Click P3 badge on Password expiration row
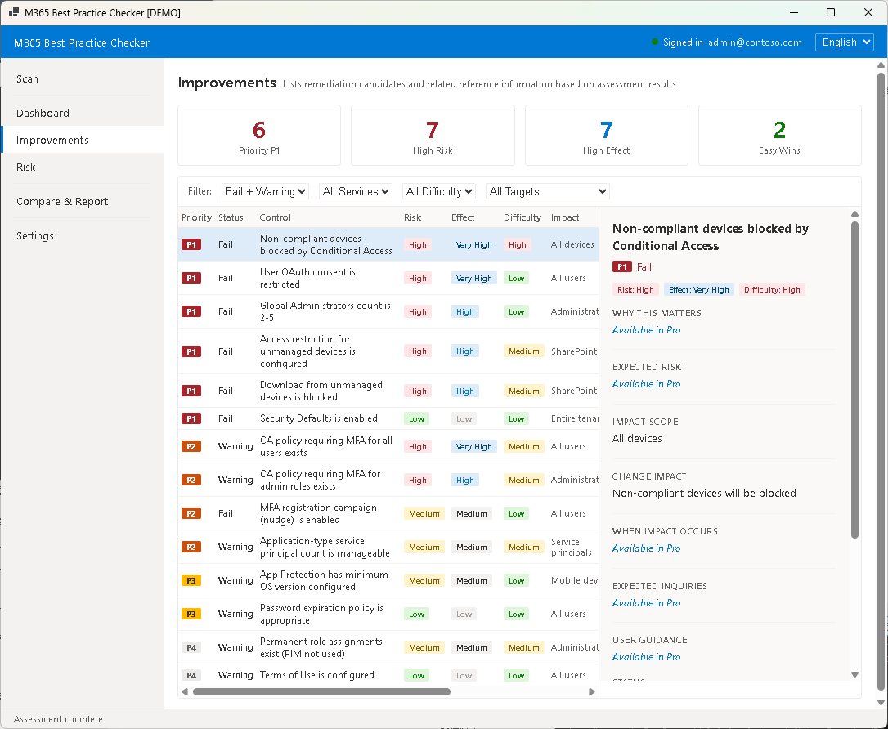888x729 pixels. coord(191,614)
